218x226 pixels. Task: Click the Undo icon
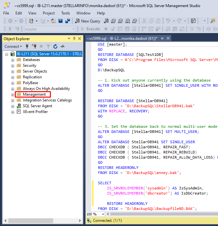tap(168, 21)
